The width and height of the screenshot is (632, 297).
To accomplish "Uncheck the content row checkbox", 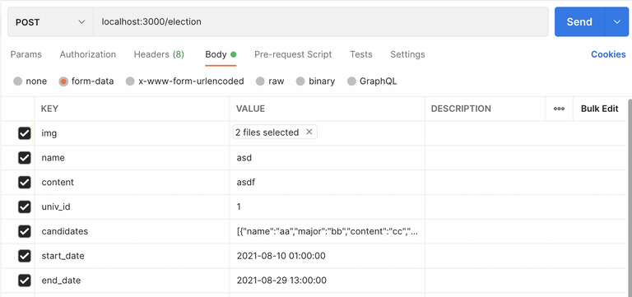I will click(25, 182).
